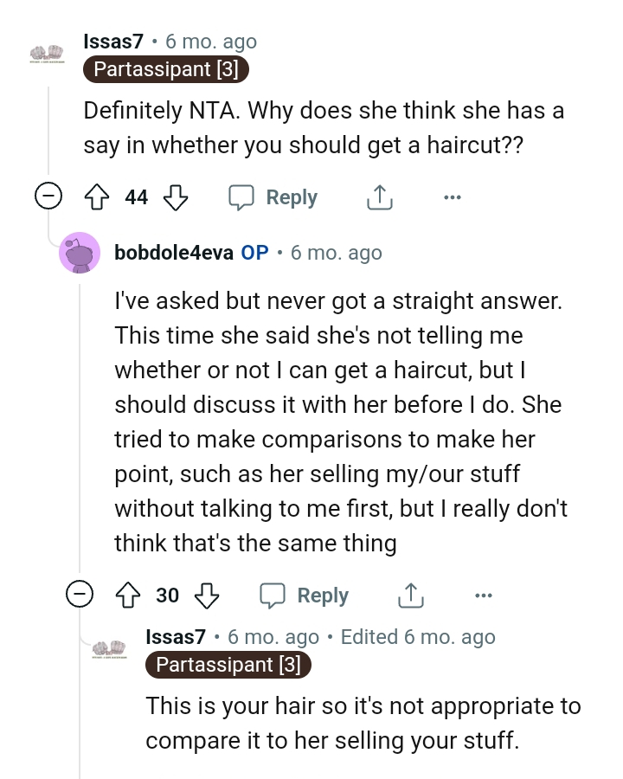This screenshot has height=779, width=623.
Task: Expand more options via the three-dot menu
Action: coord(453,196)
